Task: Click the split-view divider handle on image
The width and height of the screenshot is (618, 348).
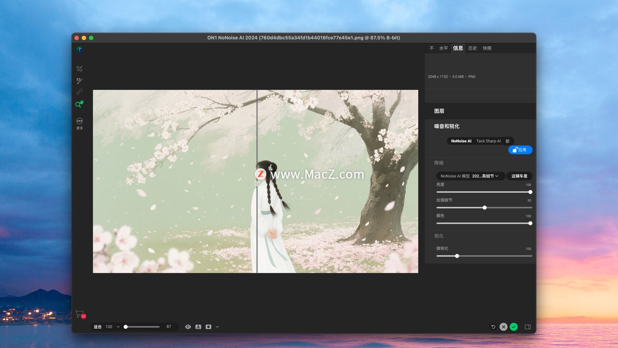Action: tap(257, 184)
